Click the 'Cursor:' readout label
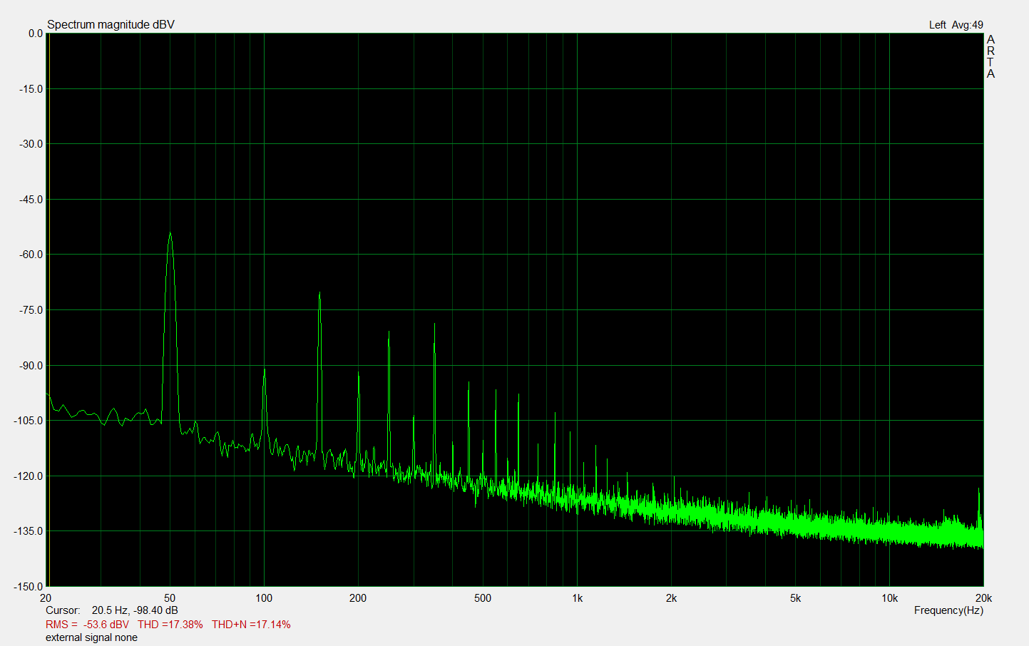Viewport: 1029px width, 646px height. pos(63,610)
